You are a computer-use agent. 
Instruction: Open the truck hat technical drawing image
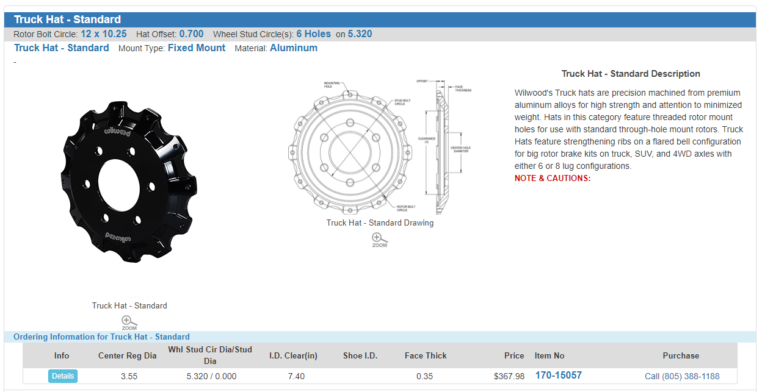tap(379, 146)
